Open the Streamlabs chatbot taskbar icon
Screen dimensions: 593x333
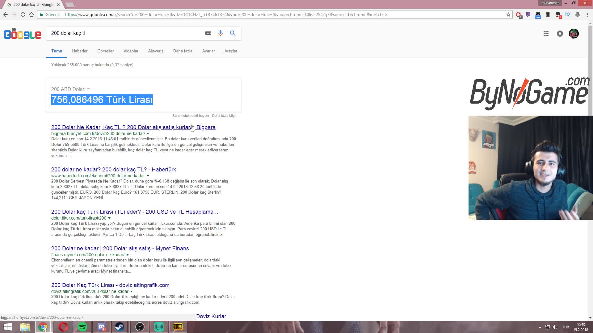159,327
